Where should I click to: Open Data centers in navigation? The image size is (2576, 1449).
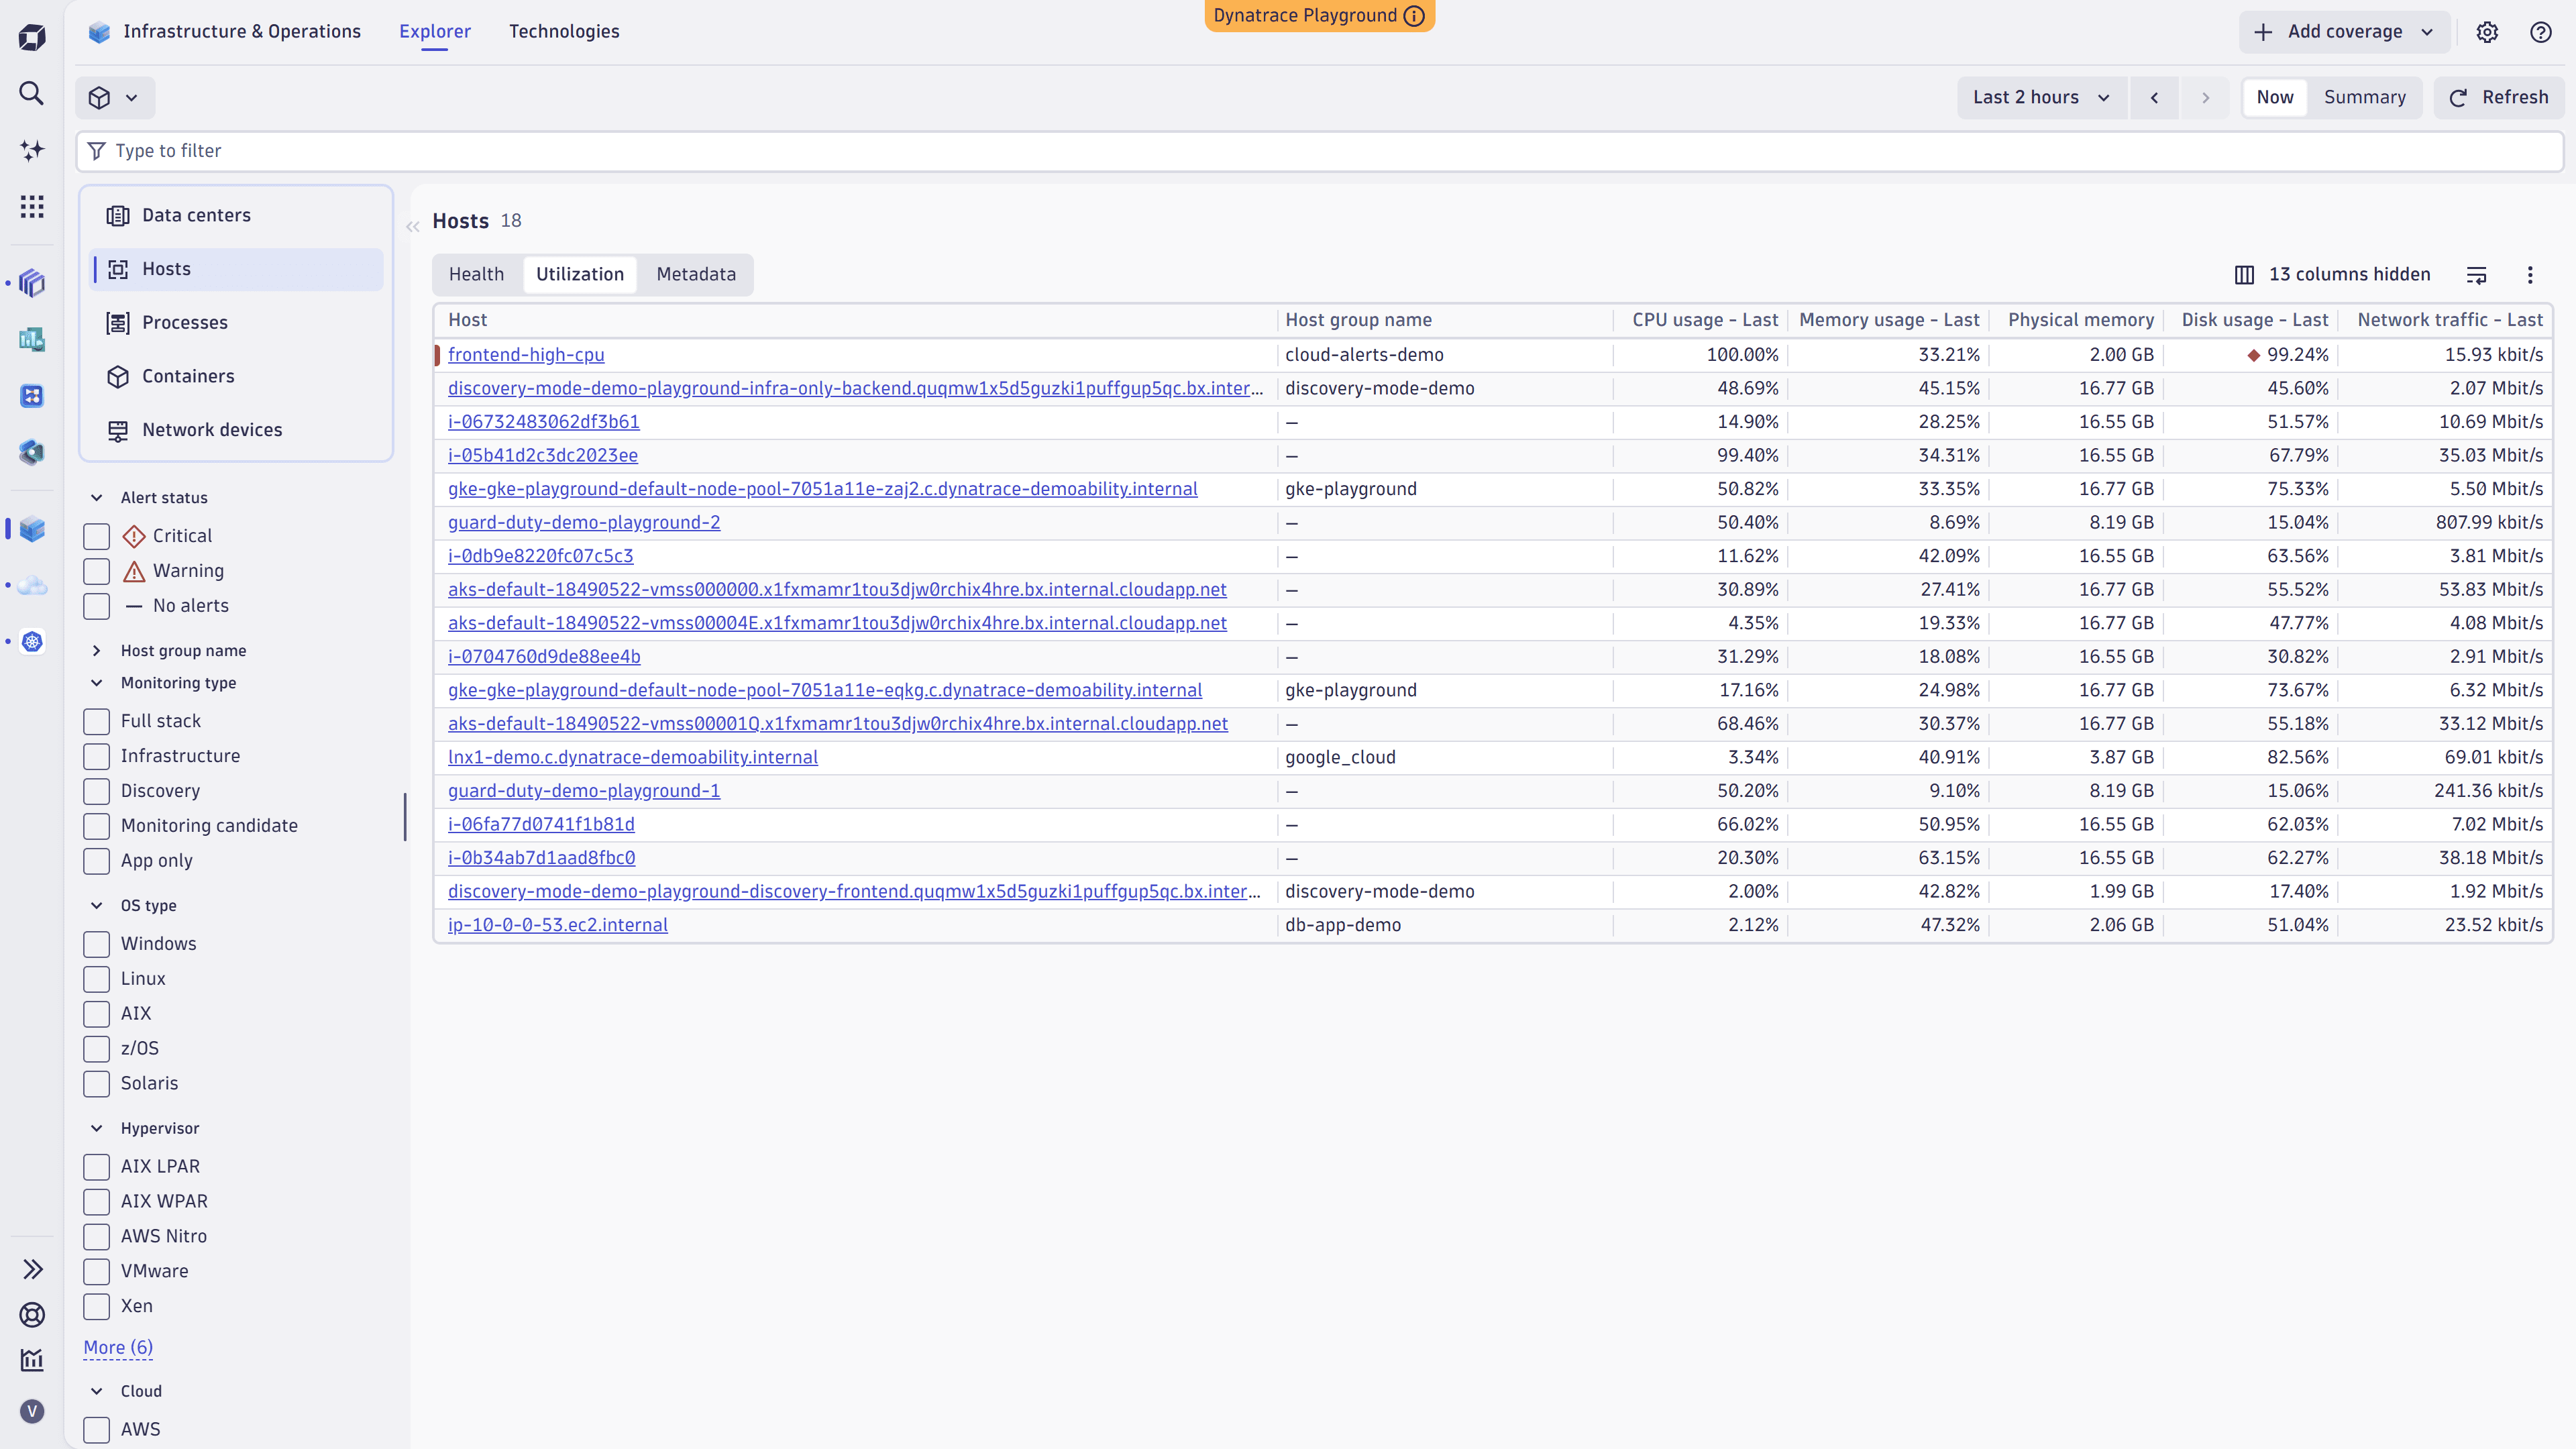(236, 216)
